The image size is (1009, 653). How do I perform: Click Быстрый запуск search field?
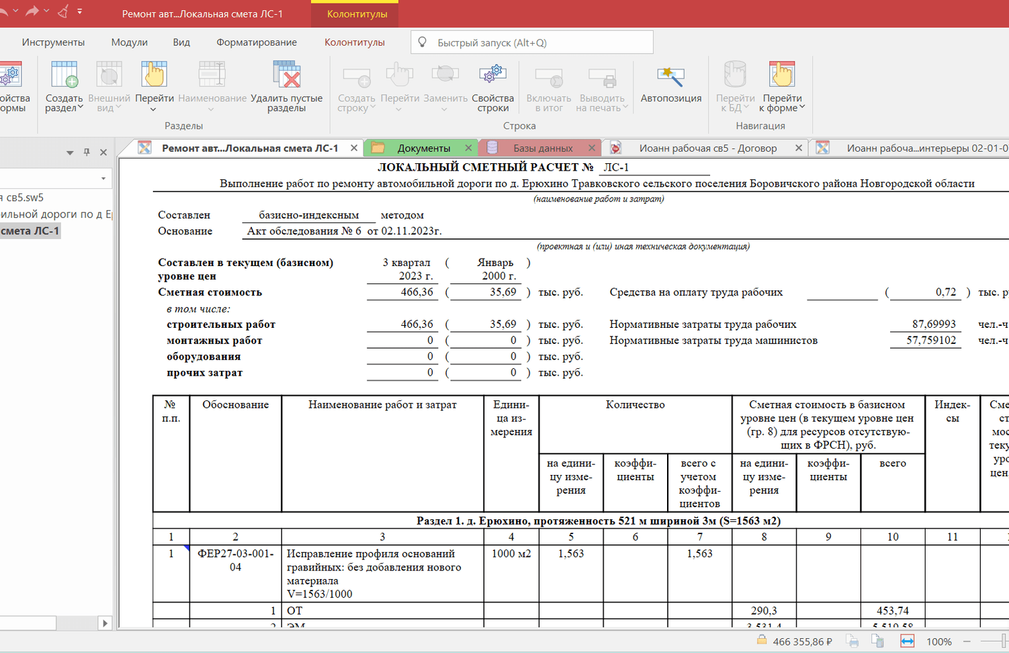click(x=532, y=42)
